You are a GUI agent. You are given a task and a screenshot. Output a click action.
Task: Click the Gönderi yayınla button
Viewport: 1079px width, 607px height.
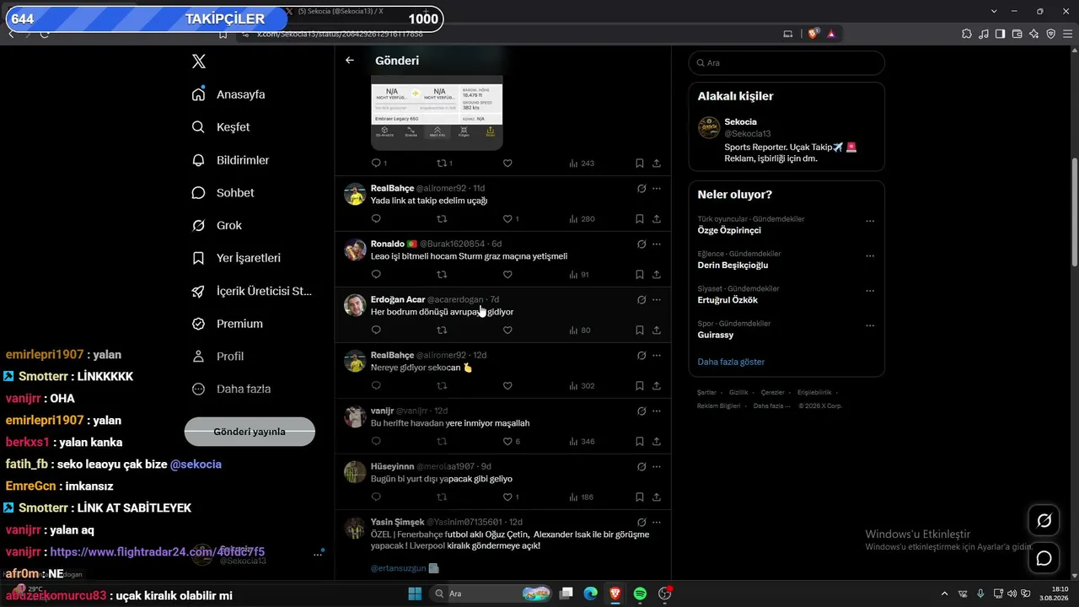[x=250, y=432]
